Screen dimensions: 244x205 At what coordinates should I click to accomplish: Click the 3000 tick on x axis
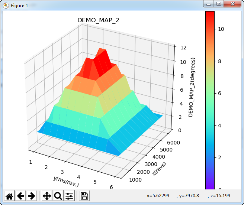click(151, 164)
